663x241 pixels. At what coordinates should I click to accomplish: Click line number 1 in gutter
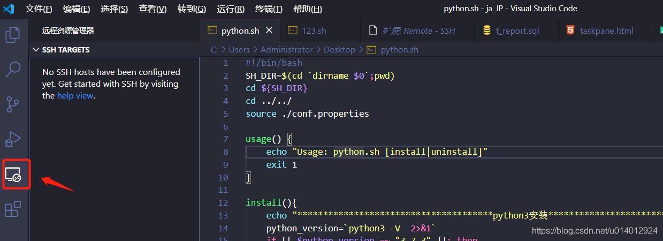tap(226, 63)
